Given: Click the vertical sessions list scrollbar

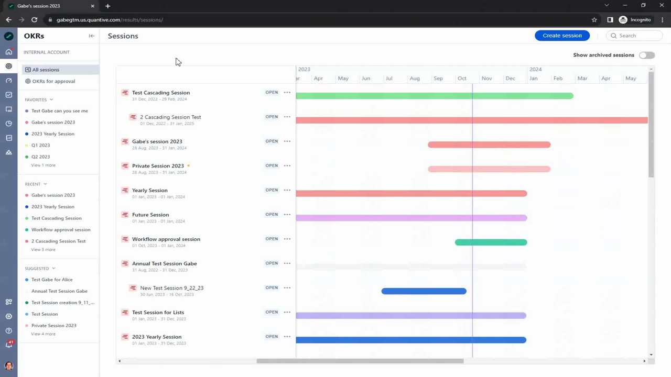Looking at the screenshot, I should point(652,125).
